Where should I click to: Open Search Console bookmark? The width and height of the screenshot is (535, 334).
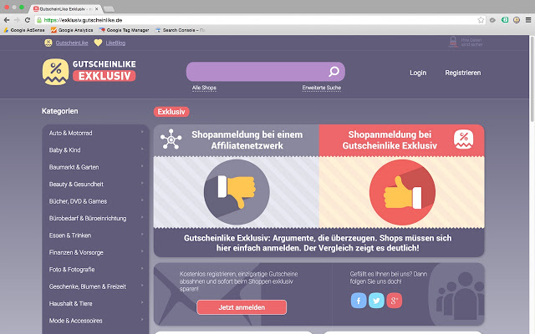(x=180, y=30)
